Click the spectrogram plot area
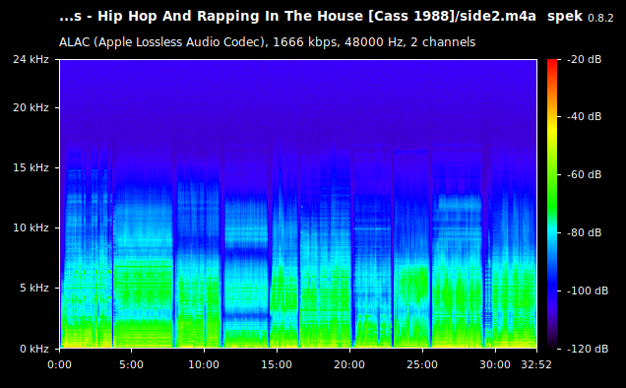626x388 pixels. point(298,204)
